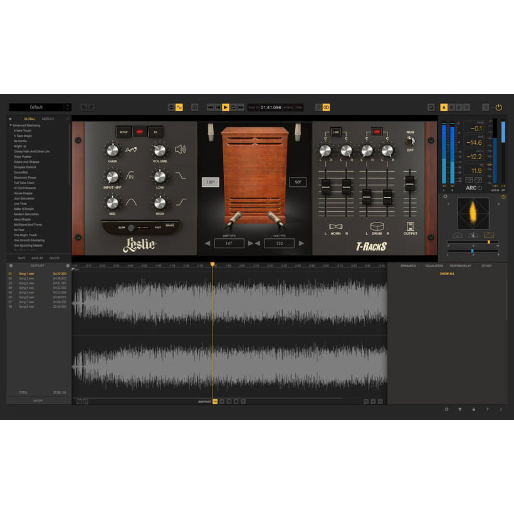Click the INPUT HPF knob
The height and width of the screenshot is (514, 514).
112,177
